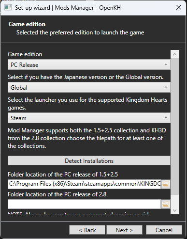Click the 1.5+2.5 folder location text field
The height and width of the screenshot is (239, 187).
pyautogui.click(x=84, y=184)
